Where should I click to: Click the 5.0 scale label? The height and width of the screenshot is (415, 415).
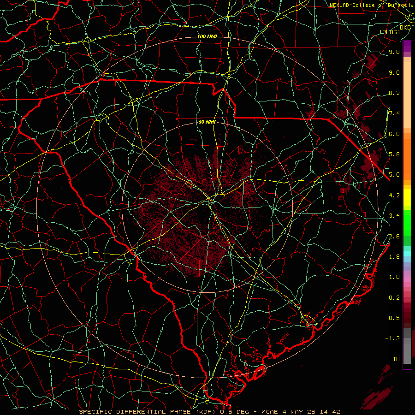(394, 175)
